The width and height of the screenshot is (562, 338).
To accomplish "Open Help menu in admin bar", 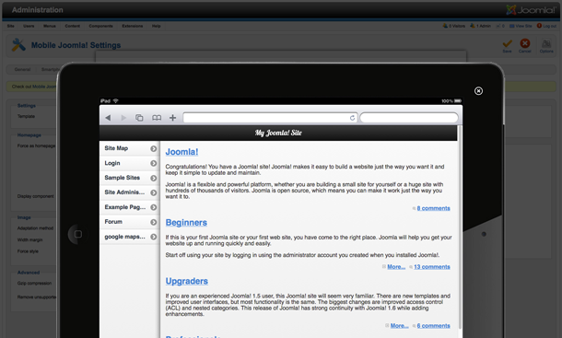I will [x=156, y=26].
